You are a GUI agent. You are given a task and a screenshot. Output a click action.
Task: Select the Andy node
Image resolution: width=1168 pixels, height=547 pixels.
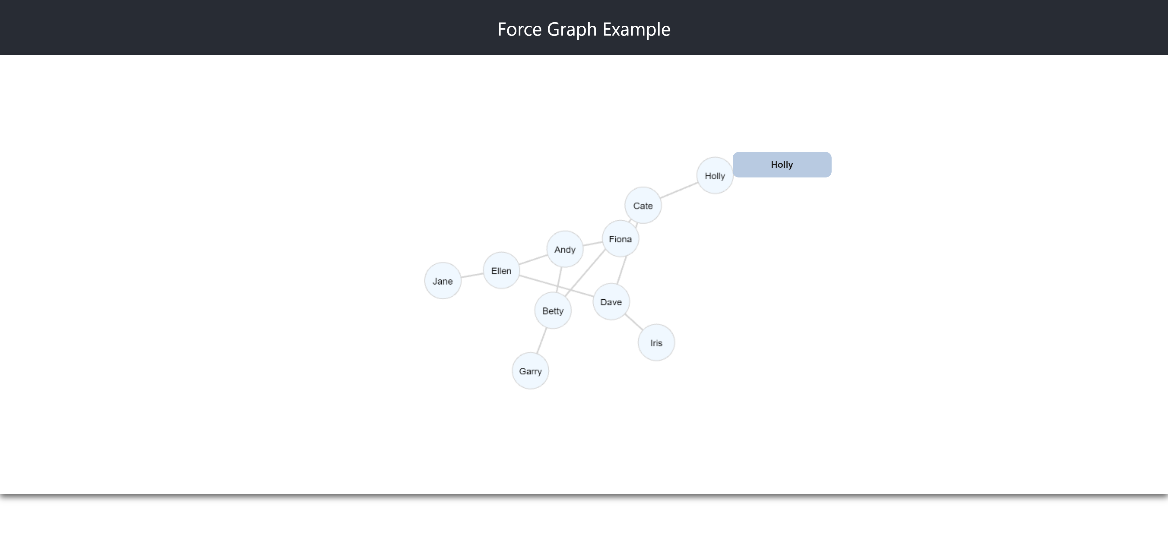click(564, 249)
